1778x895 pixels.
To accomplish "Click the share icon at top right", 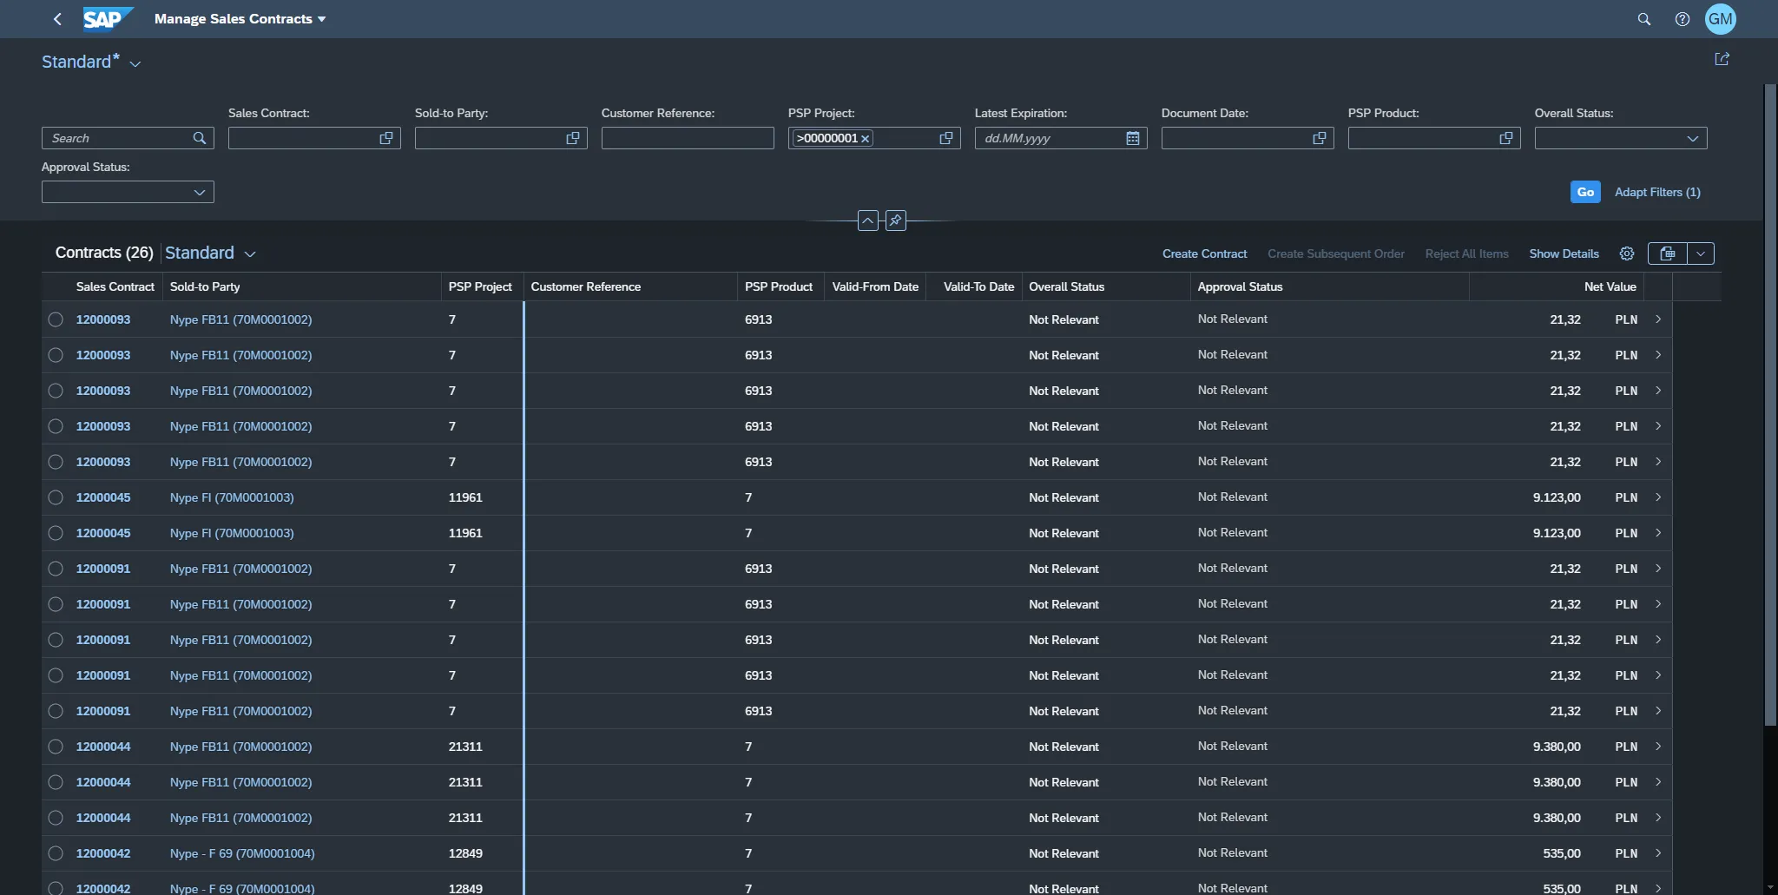I will 1722,59.
